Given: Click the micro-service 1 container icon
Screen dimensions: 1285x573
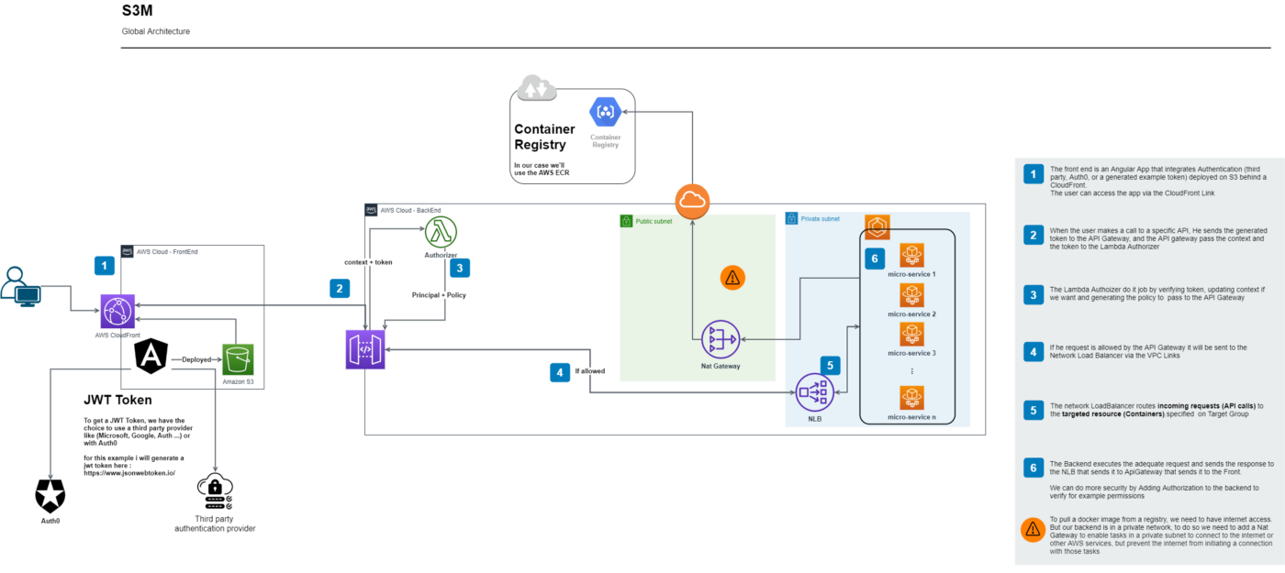Looking at the screenshot, I should click(x=911, y=257).
